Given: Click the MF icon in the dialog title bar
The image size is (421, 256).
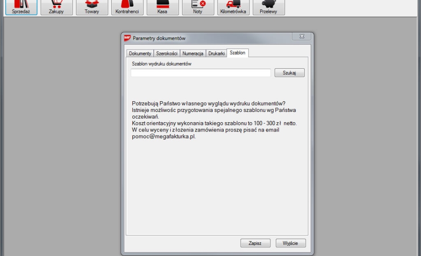Looking at the screenshot, I should click(127, 38).
